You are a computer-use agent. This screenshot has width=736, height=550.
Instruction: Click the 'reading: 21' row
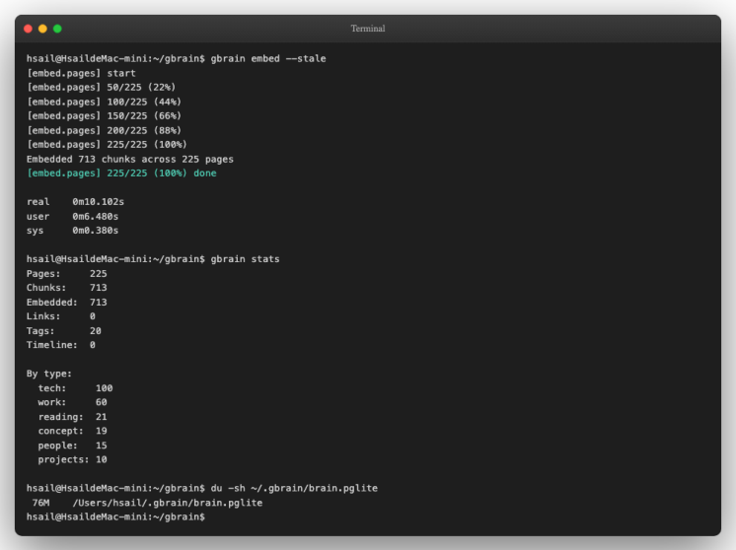[x=72, y=417]
